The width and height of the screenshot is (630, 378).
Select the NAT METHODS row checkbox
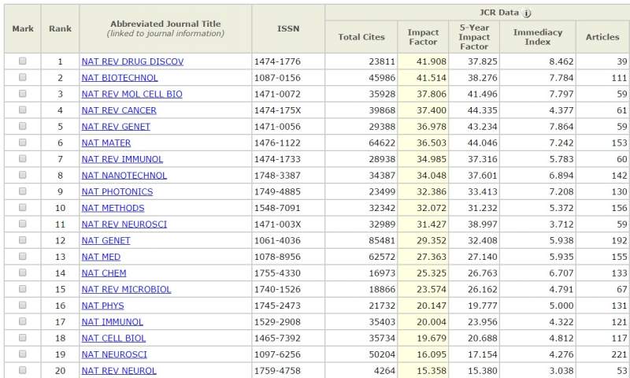click(23, 207)
